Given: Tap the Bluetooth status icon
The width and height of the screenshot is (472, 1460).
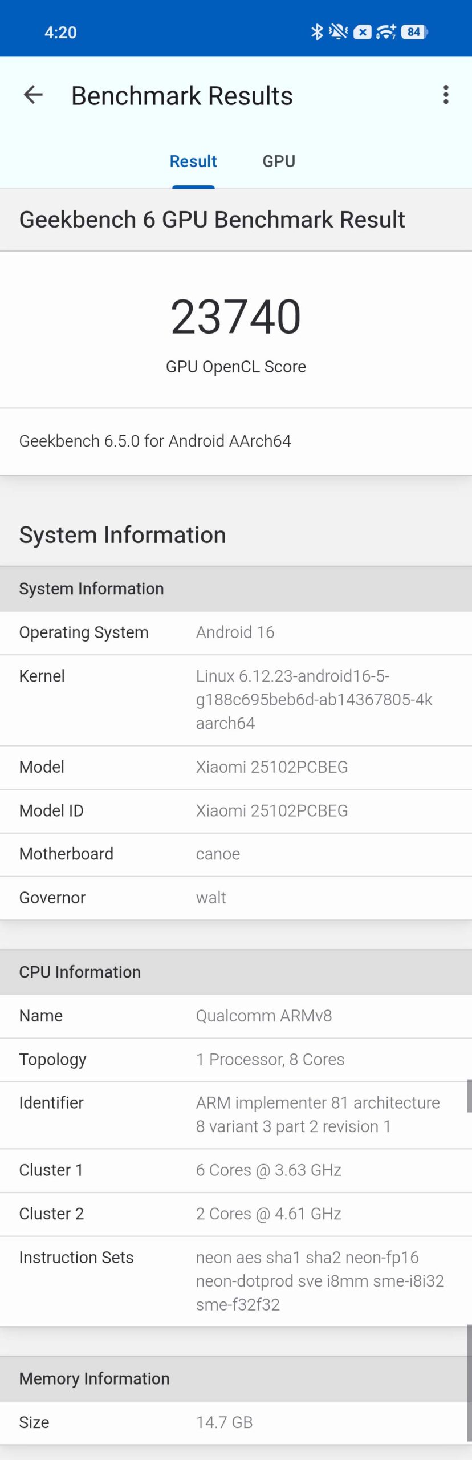Looking at the screenshot, I should [x=317, y=32].
